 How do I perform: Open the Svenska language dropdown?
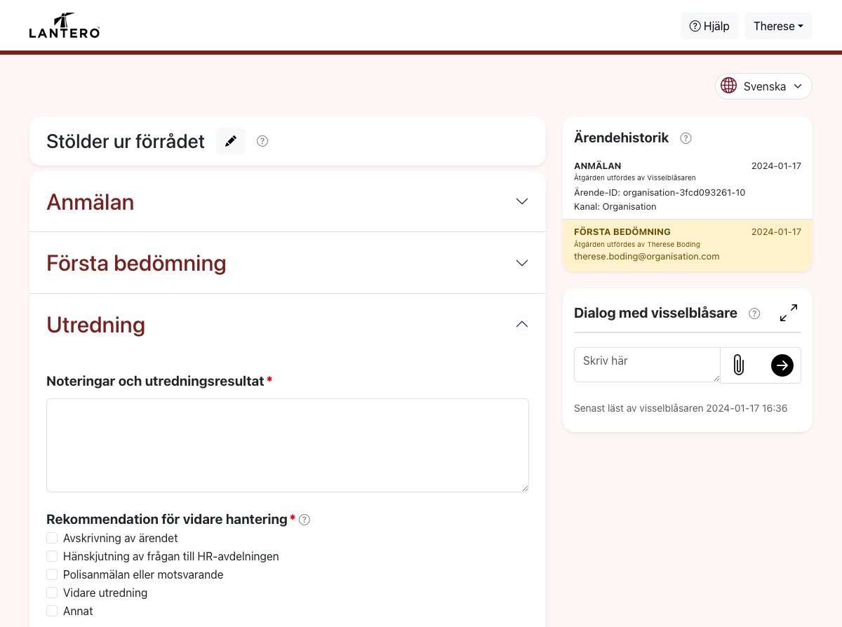[763, 86]
